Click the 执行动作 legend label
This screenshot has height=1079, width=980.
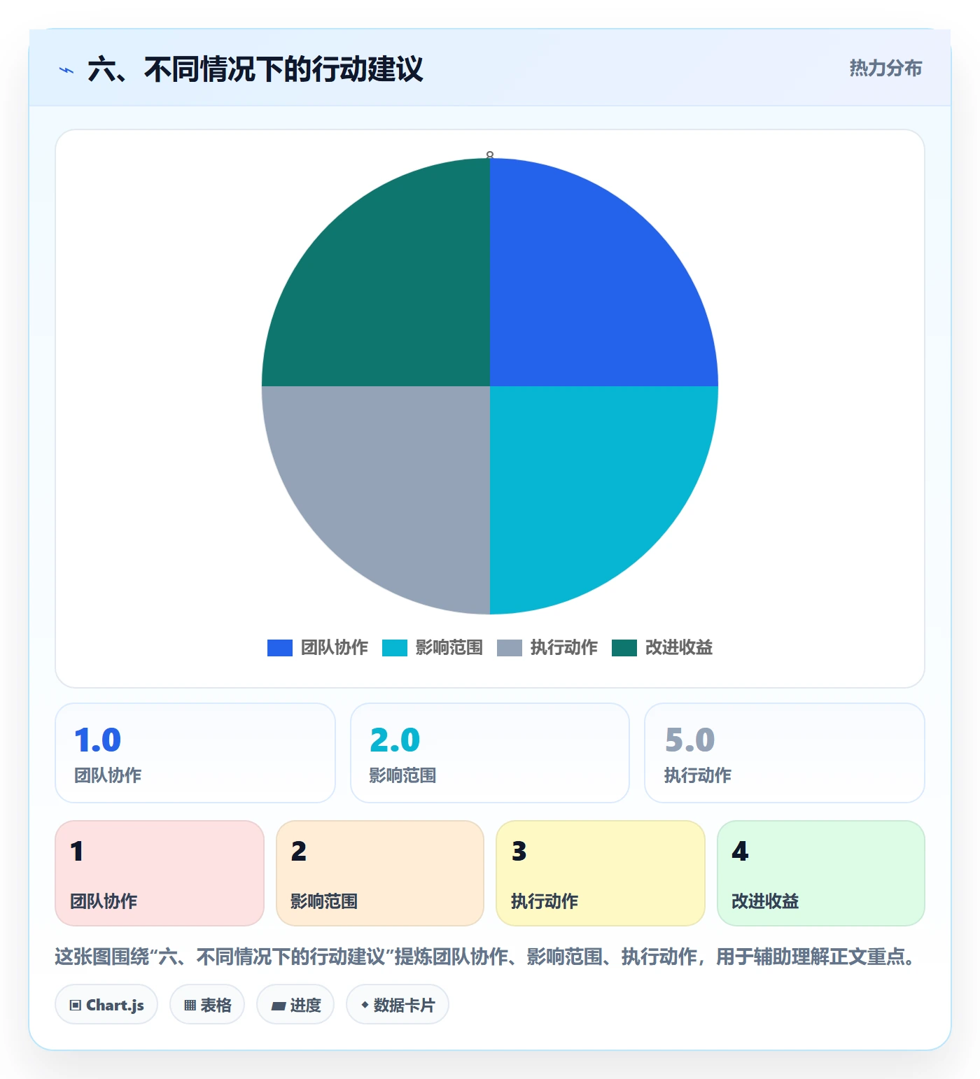(564, 648)
